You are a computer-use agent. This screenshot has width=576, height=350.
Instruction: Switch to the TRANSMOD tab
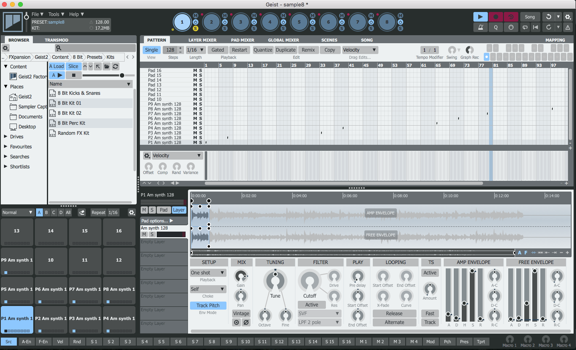tap(57, 40)
